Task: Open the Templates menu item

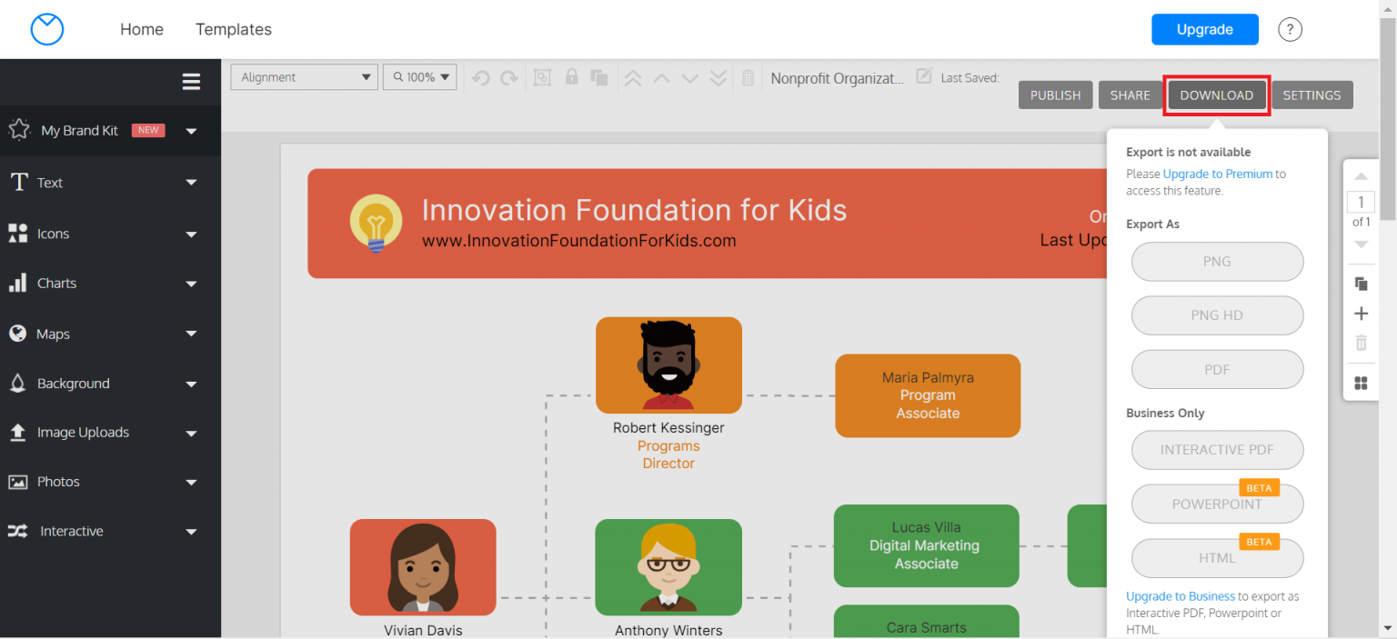Action: tap(234, 29)
